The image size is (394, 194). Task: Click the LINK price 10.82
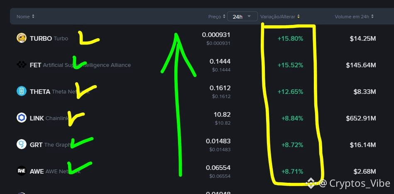[x=222, y=115]
